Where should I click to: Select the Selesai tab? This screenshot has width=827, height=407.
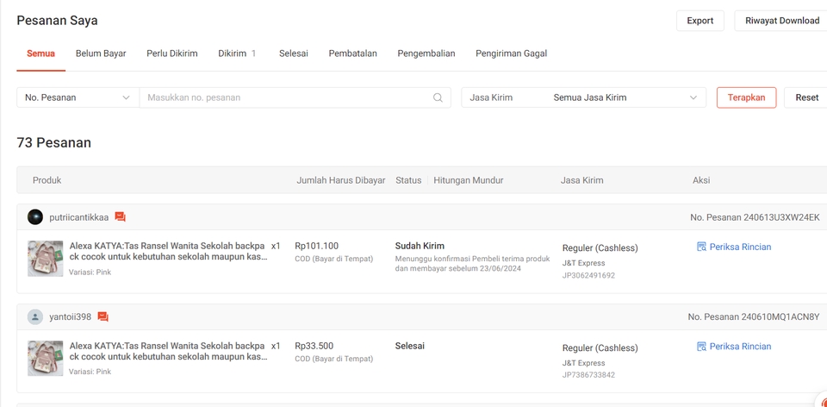293,53
